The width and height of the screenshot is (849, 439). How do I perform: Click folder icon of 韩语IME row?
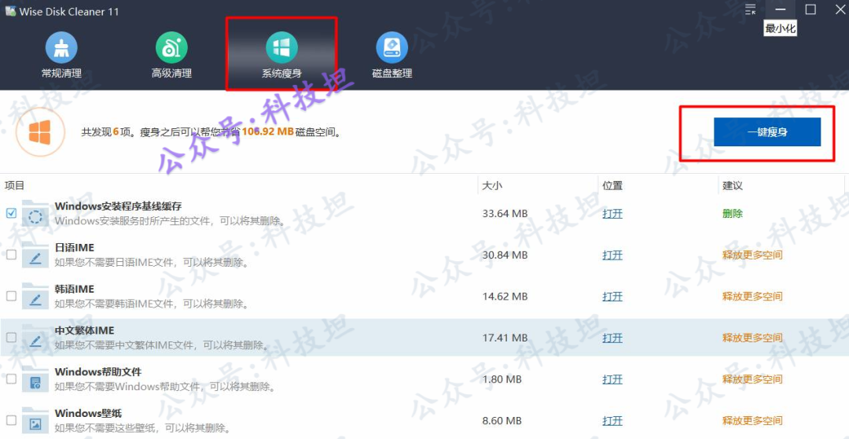tap(35, 297)
